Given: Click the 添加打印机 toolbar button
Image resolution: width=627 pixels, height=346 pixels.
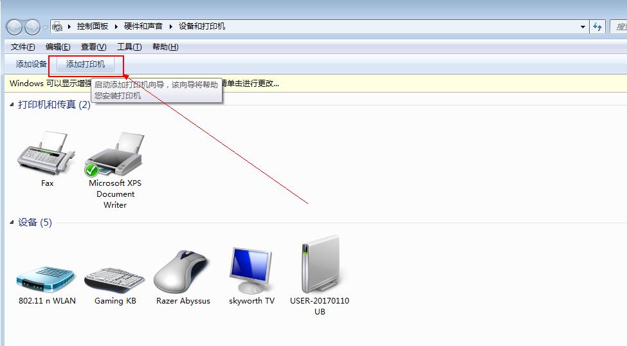Looking at the screenshot, I should 86,64.
